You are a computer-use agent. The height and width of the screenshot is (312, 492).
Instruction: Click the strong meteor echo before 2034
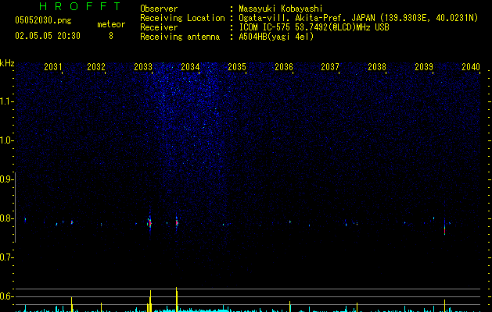[177, 222]
